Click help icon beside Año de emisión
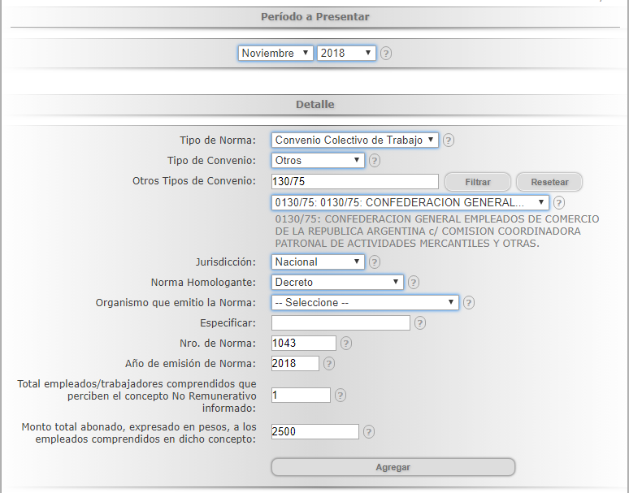 [329, 363]
